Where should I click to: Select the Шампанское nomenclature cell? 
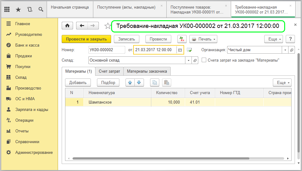click(117, 102)
